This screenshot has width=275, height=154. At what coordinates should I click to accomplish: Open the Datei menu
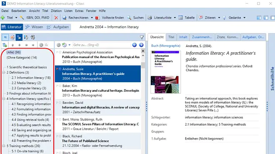(x=5, y=11)
